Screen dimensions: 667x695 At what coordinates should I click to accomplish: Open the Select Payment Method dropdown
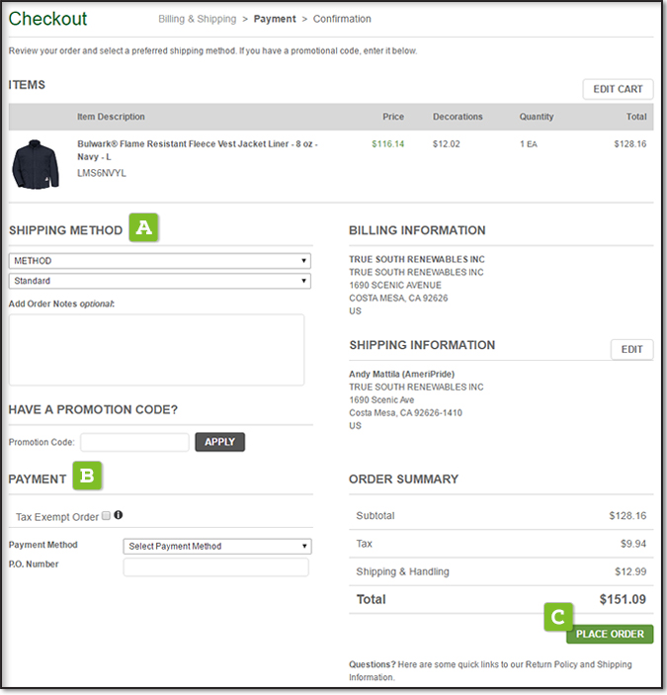click(217, 546)
